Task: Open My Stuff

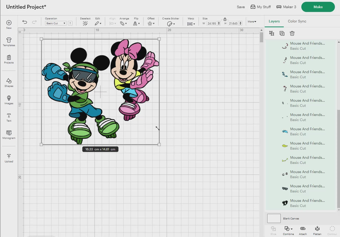Action: point(261,7)
